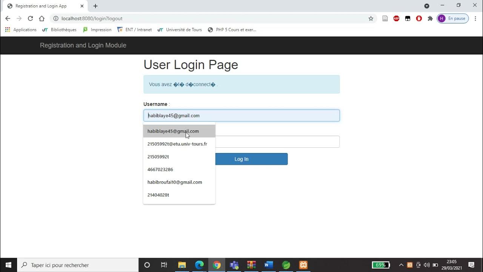Choose the 4667023286 suggestion
This screenshot has width=483, height=272.
coord(179,170)
